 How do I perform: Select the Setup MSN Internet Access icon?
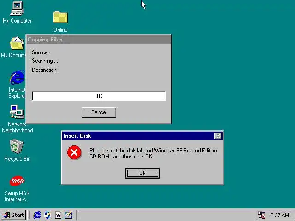pos(17,181)
